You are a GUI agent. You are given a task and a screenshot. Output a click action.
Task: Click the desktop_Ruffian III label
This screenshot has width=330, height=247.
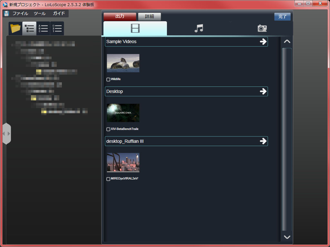click(125, 142)
